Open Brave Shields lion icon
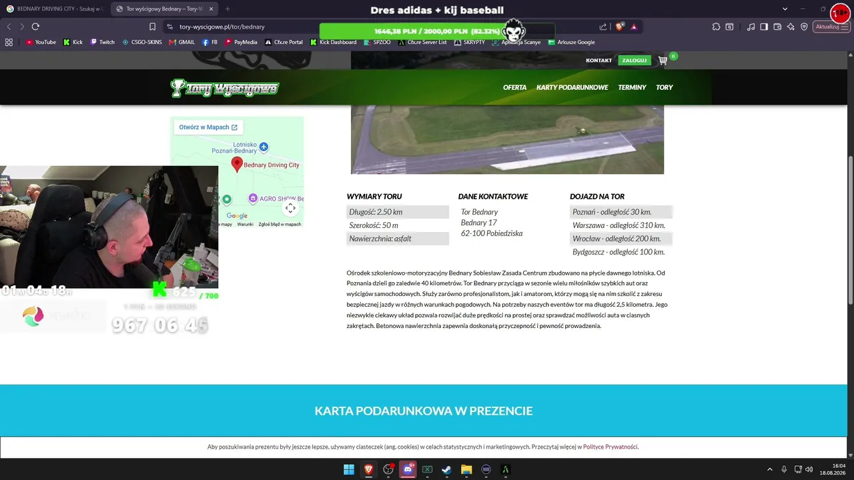The width and height of the screenshot is (854, 480). [619, 27]
